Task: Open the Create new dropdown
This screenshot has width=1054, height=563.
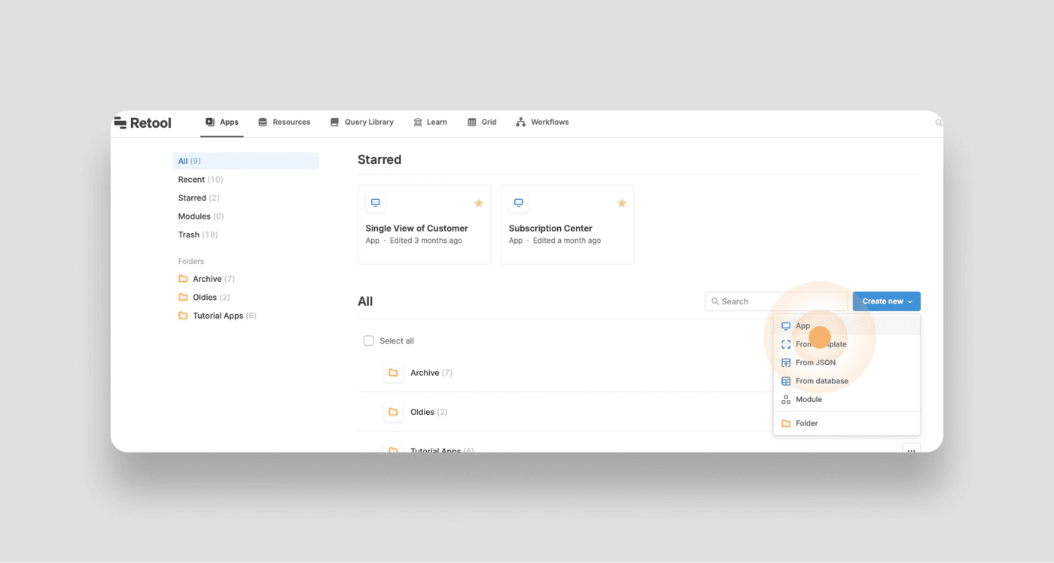Action: click(886, 301)
